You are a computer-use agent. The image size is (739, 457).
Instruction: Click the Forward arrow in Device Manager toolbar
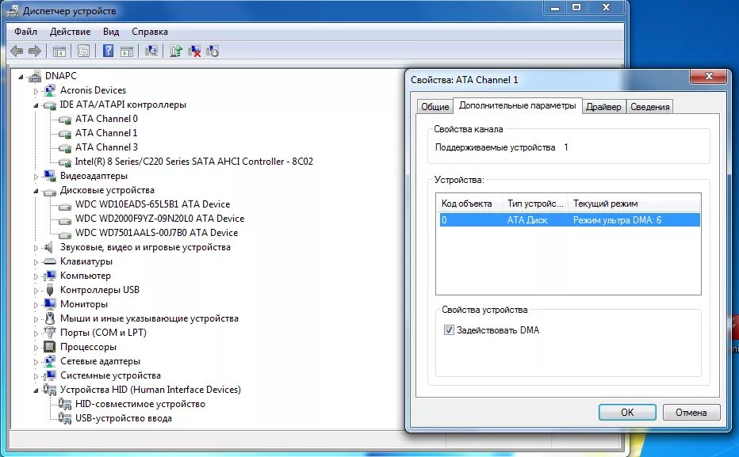click(35, 51)
